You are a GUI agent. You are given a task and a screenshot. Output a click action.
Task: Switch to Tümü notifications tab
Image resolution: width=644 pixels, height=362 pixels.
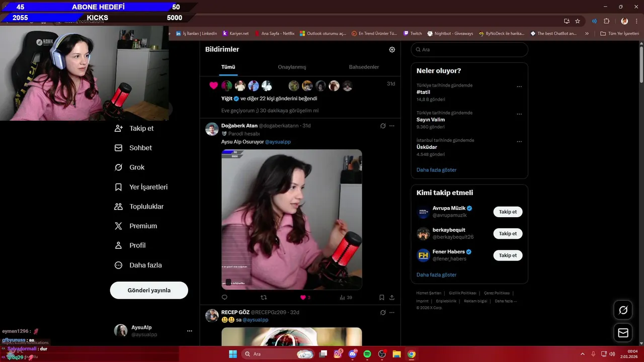228,67
